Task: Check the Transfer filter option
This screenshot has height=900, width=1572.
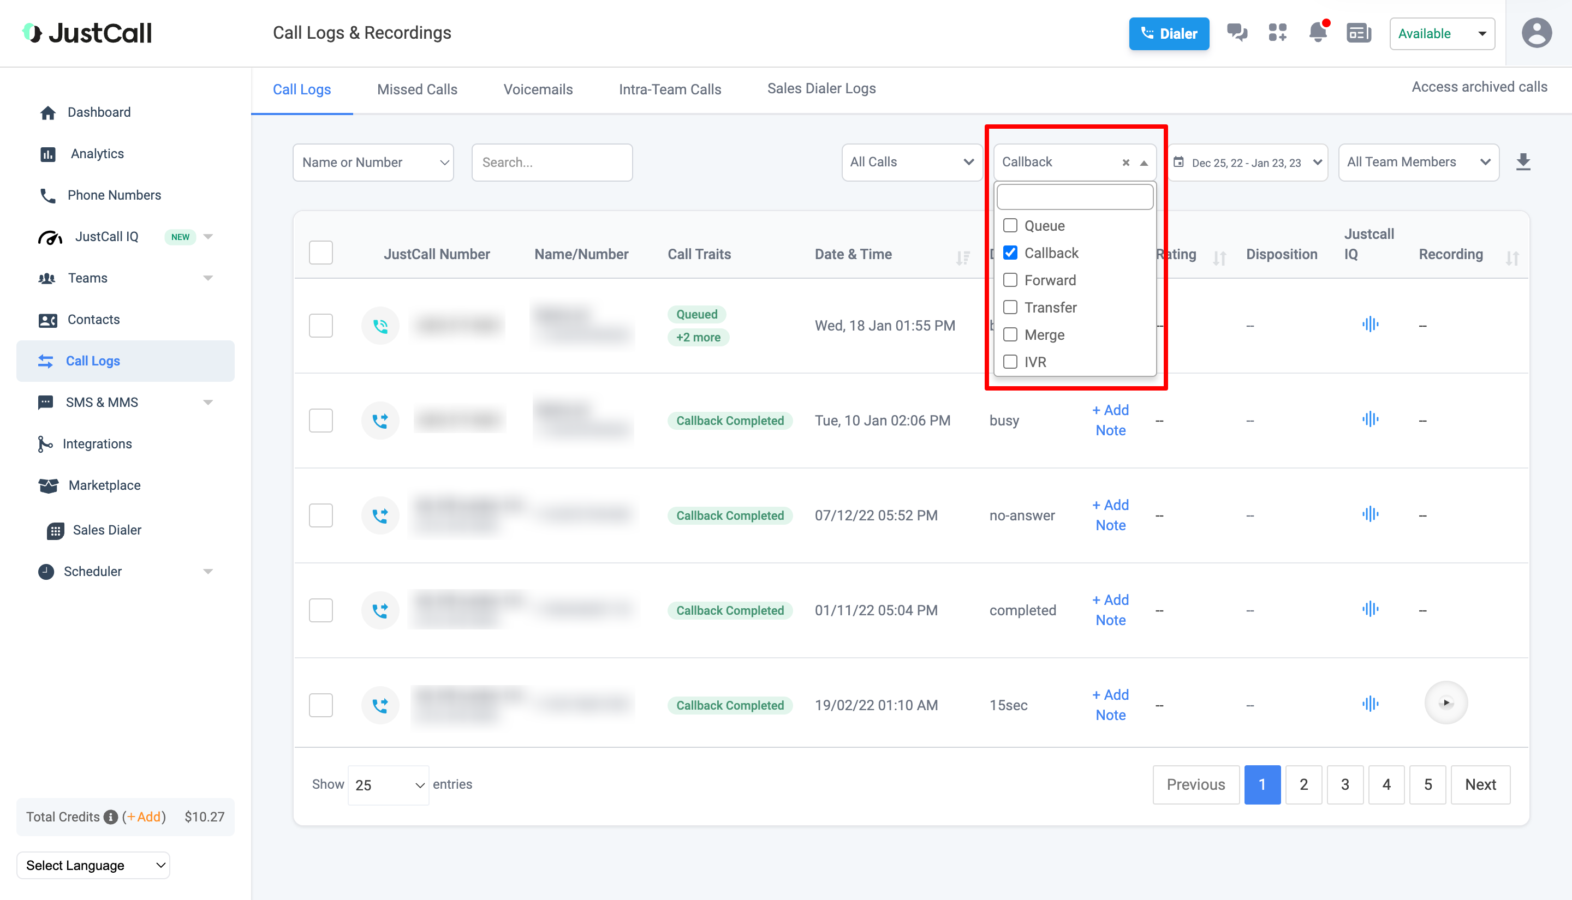Action: click(1010, 307)
